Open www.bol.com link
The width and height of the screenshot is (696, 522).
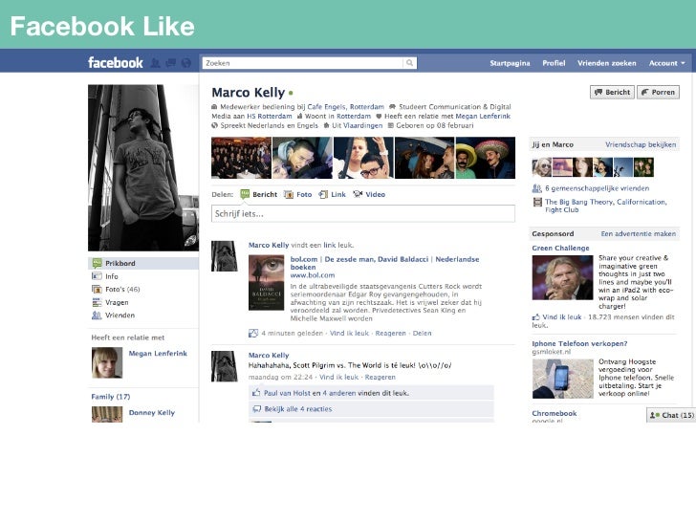click(313, 275)
